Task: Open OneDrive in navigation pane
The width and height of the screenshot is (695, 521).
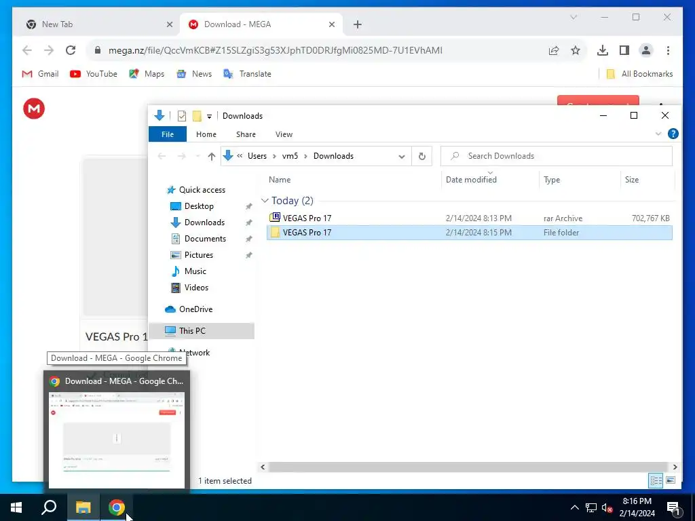Action: (x=195, y=309)
